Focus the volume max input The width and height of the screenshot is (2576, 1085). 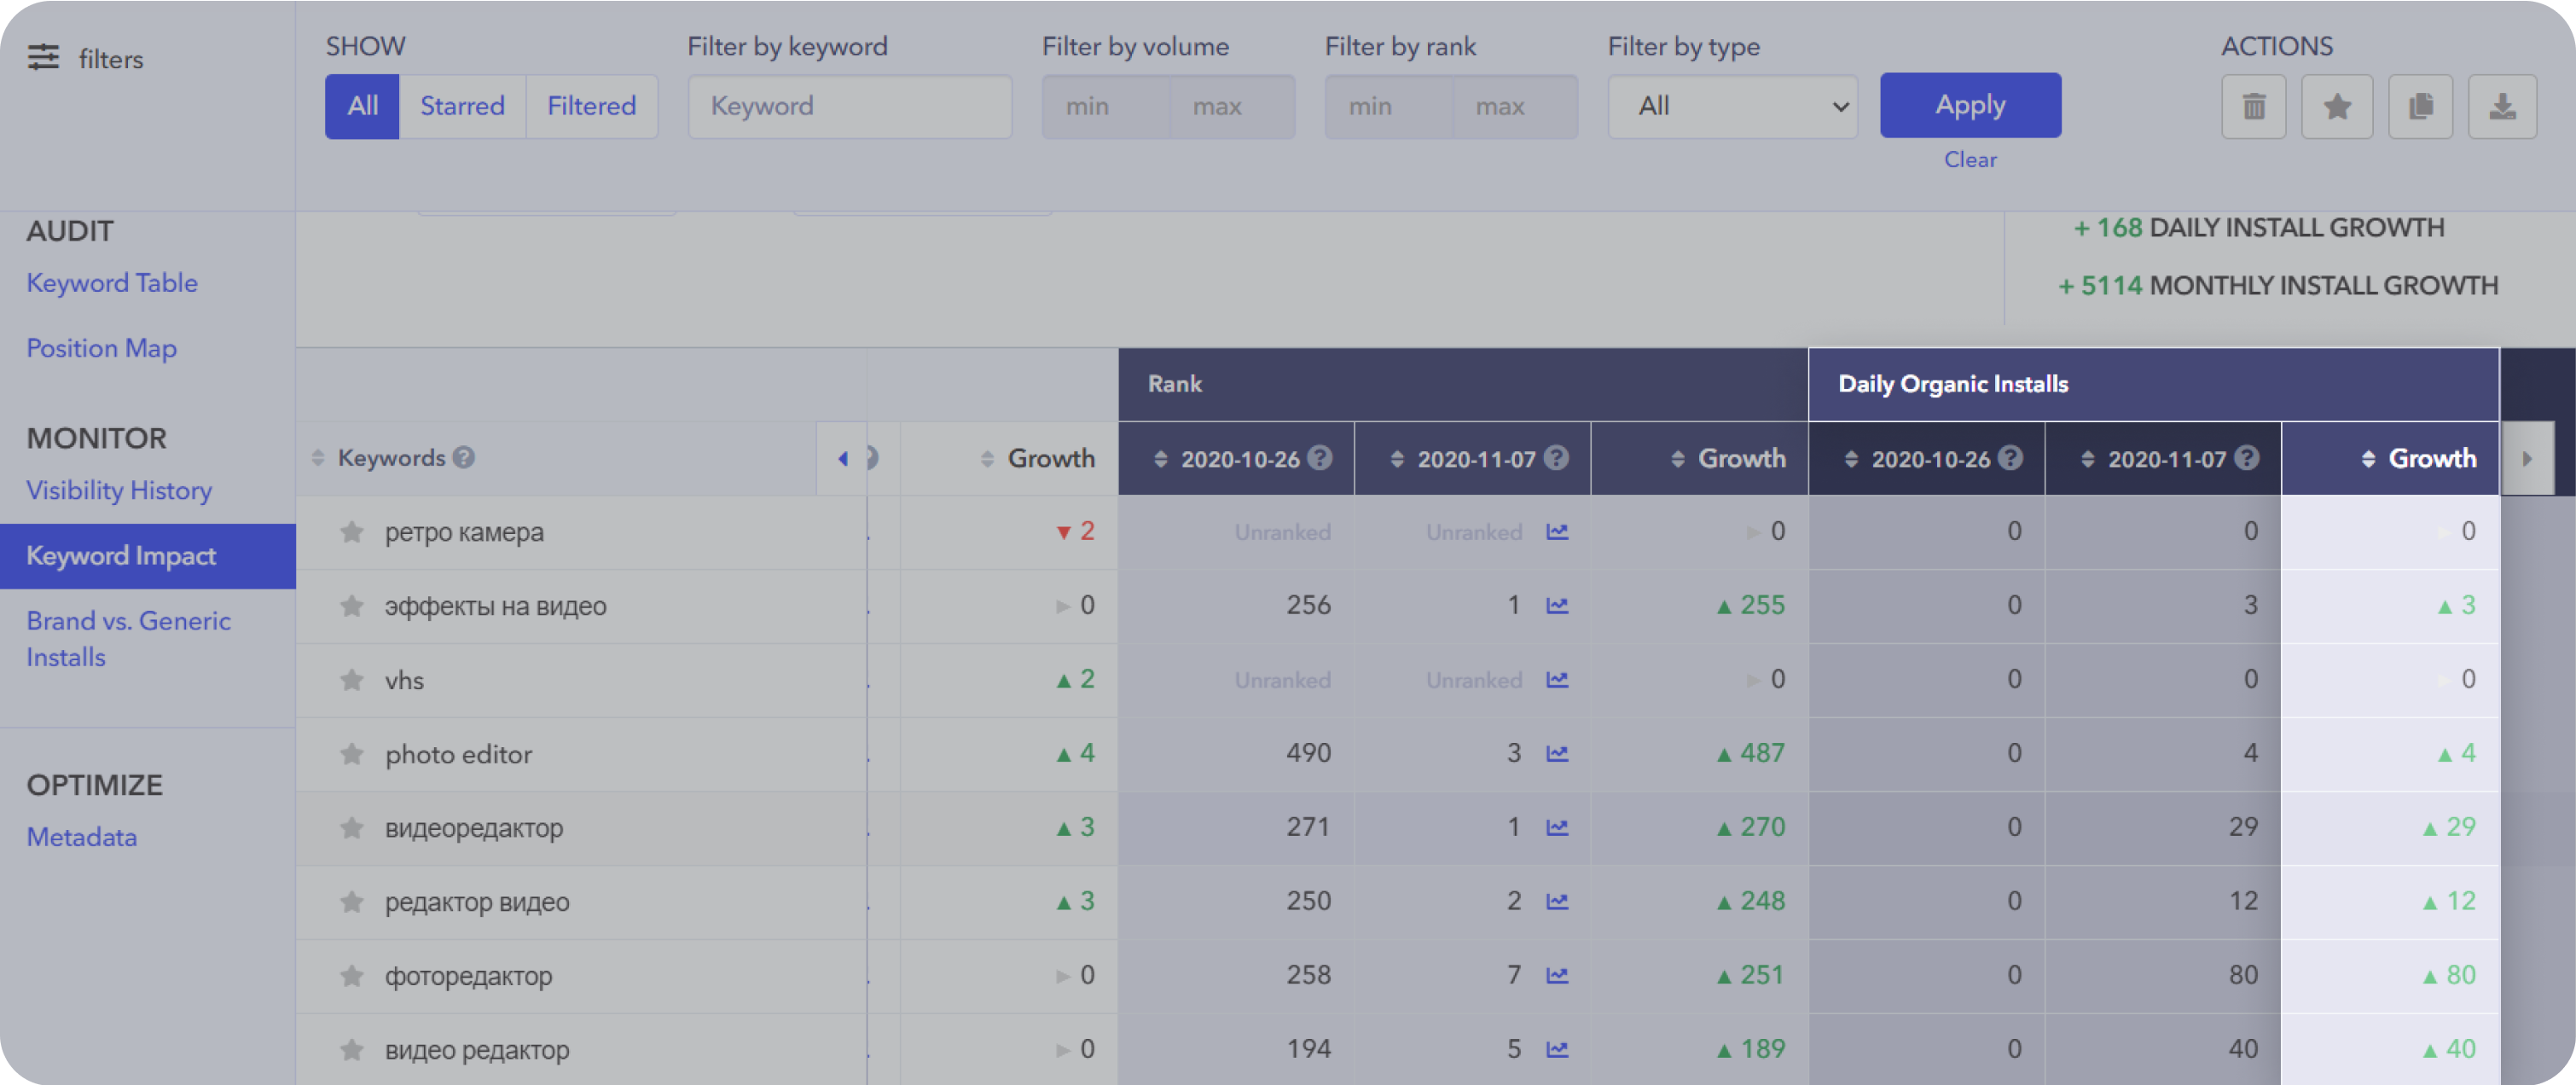pyautogui.click(x=1232, y=106)
